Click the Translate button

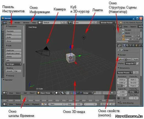pyautogui.click(x=14, y=31)
